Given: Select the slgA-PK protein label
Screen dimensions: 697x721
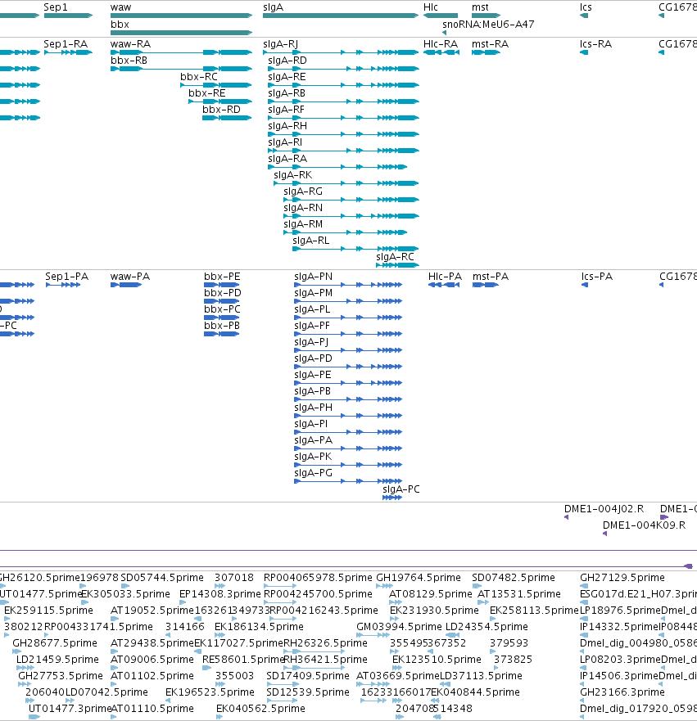Looking at the screenshot, I should pos(313,457).
